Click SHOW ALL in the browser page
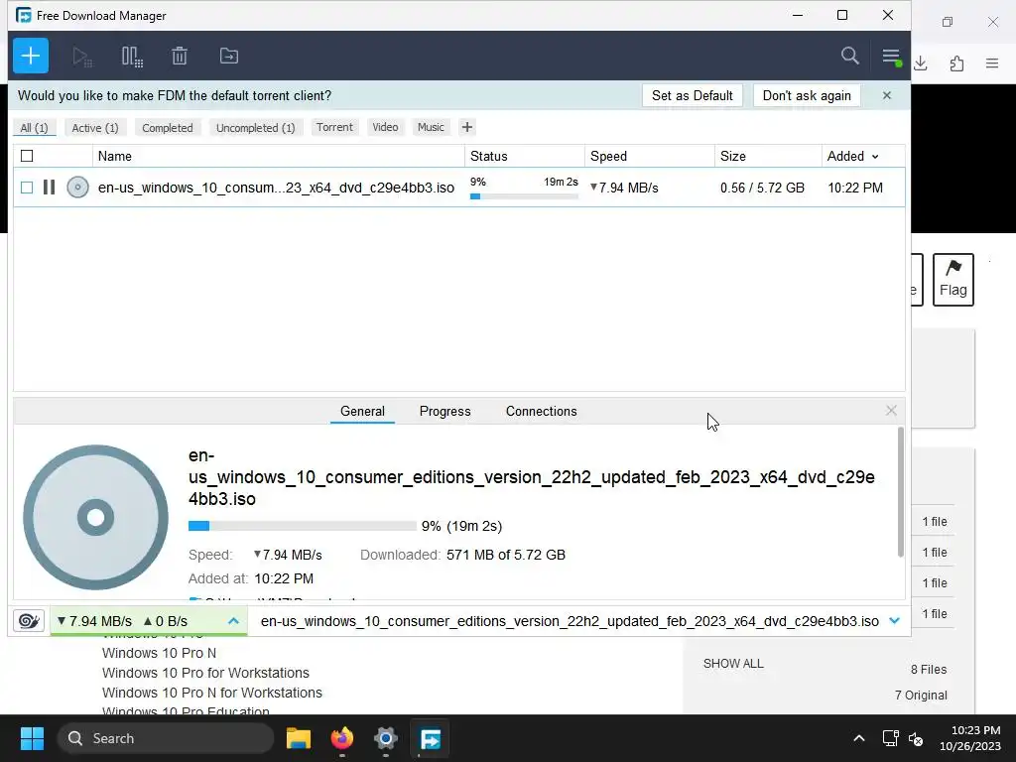 pos(733,664)
